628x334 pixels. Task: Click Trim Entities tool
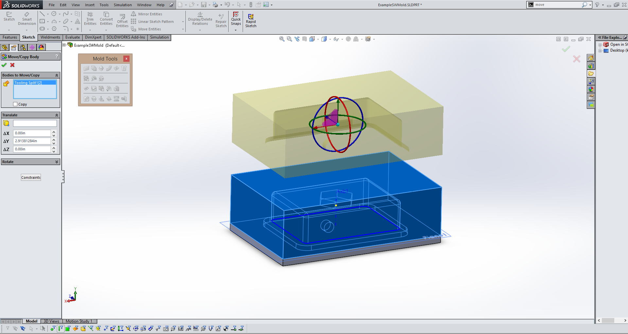90,19
